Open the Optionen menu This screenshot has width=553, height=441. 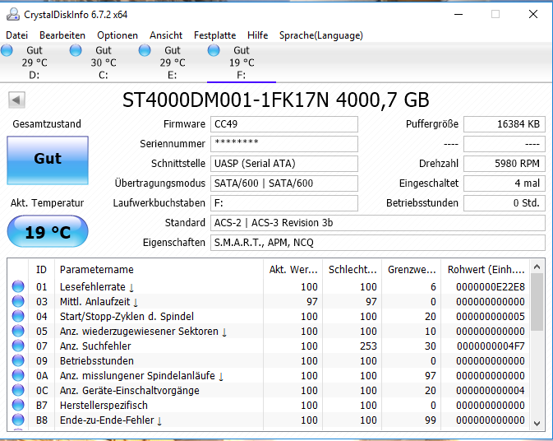pyautogui.click(x=118, y=35)
